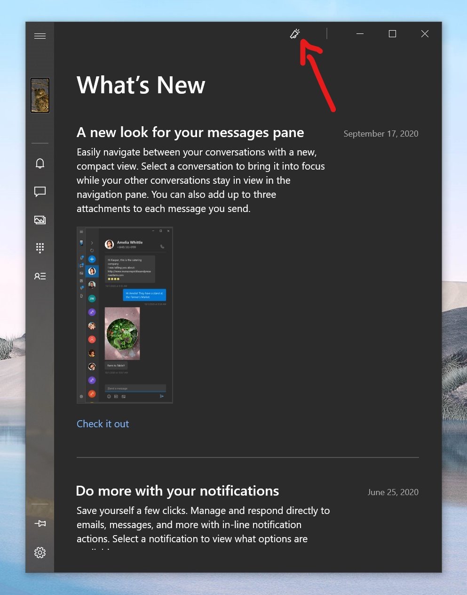Open the Contacts list icon

(40, 276)
